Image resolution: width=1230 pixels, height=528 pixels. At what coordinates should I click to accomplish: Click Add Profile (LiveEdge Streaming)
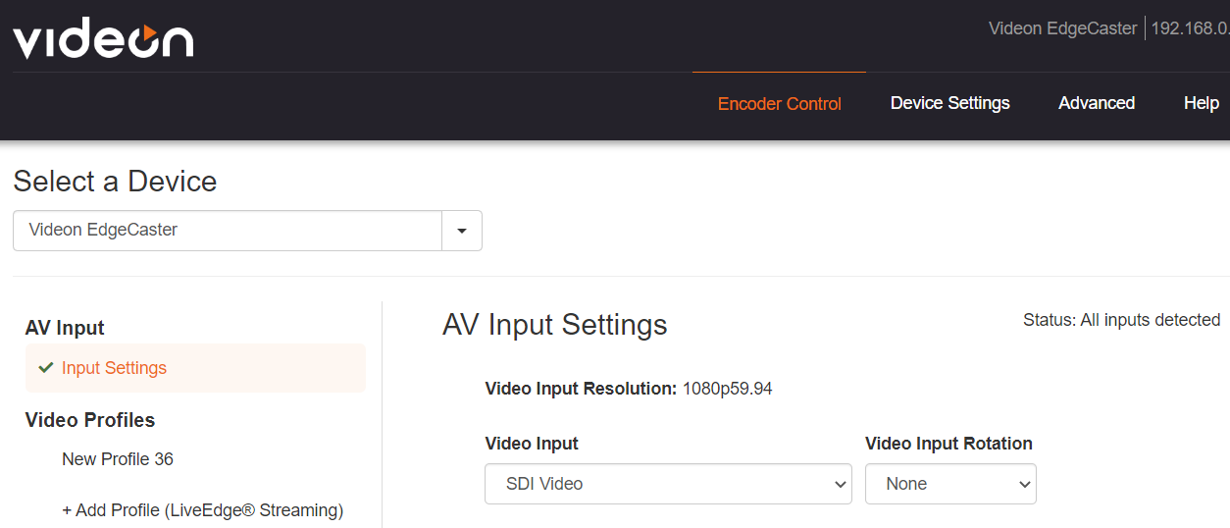tap(203, 510)
